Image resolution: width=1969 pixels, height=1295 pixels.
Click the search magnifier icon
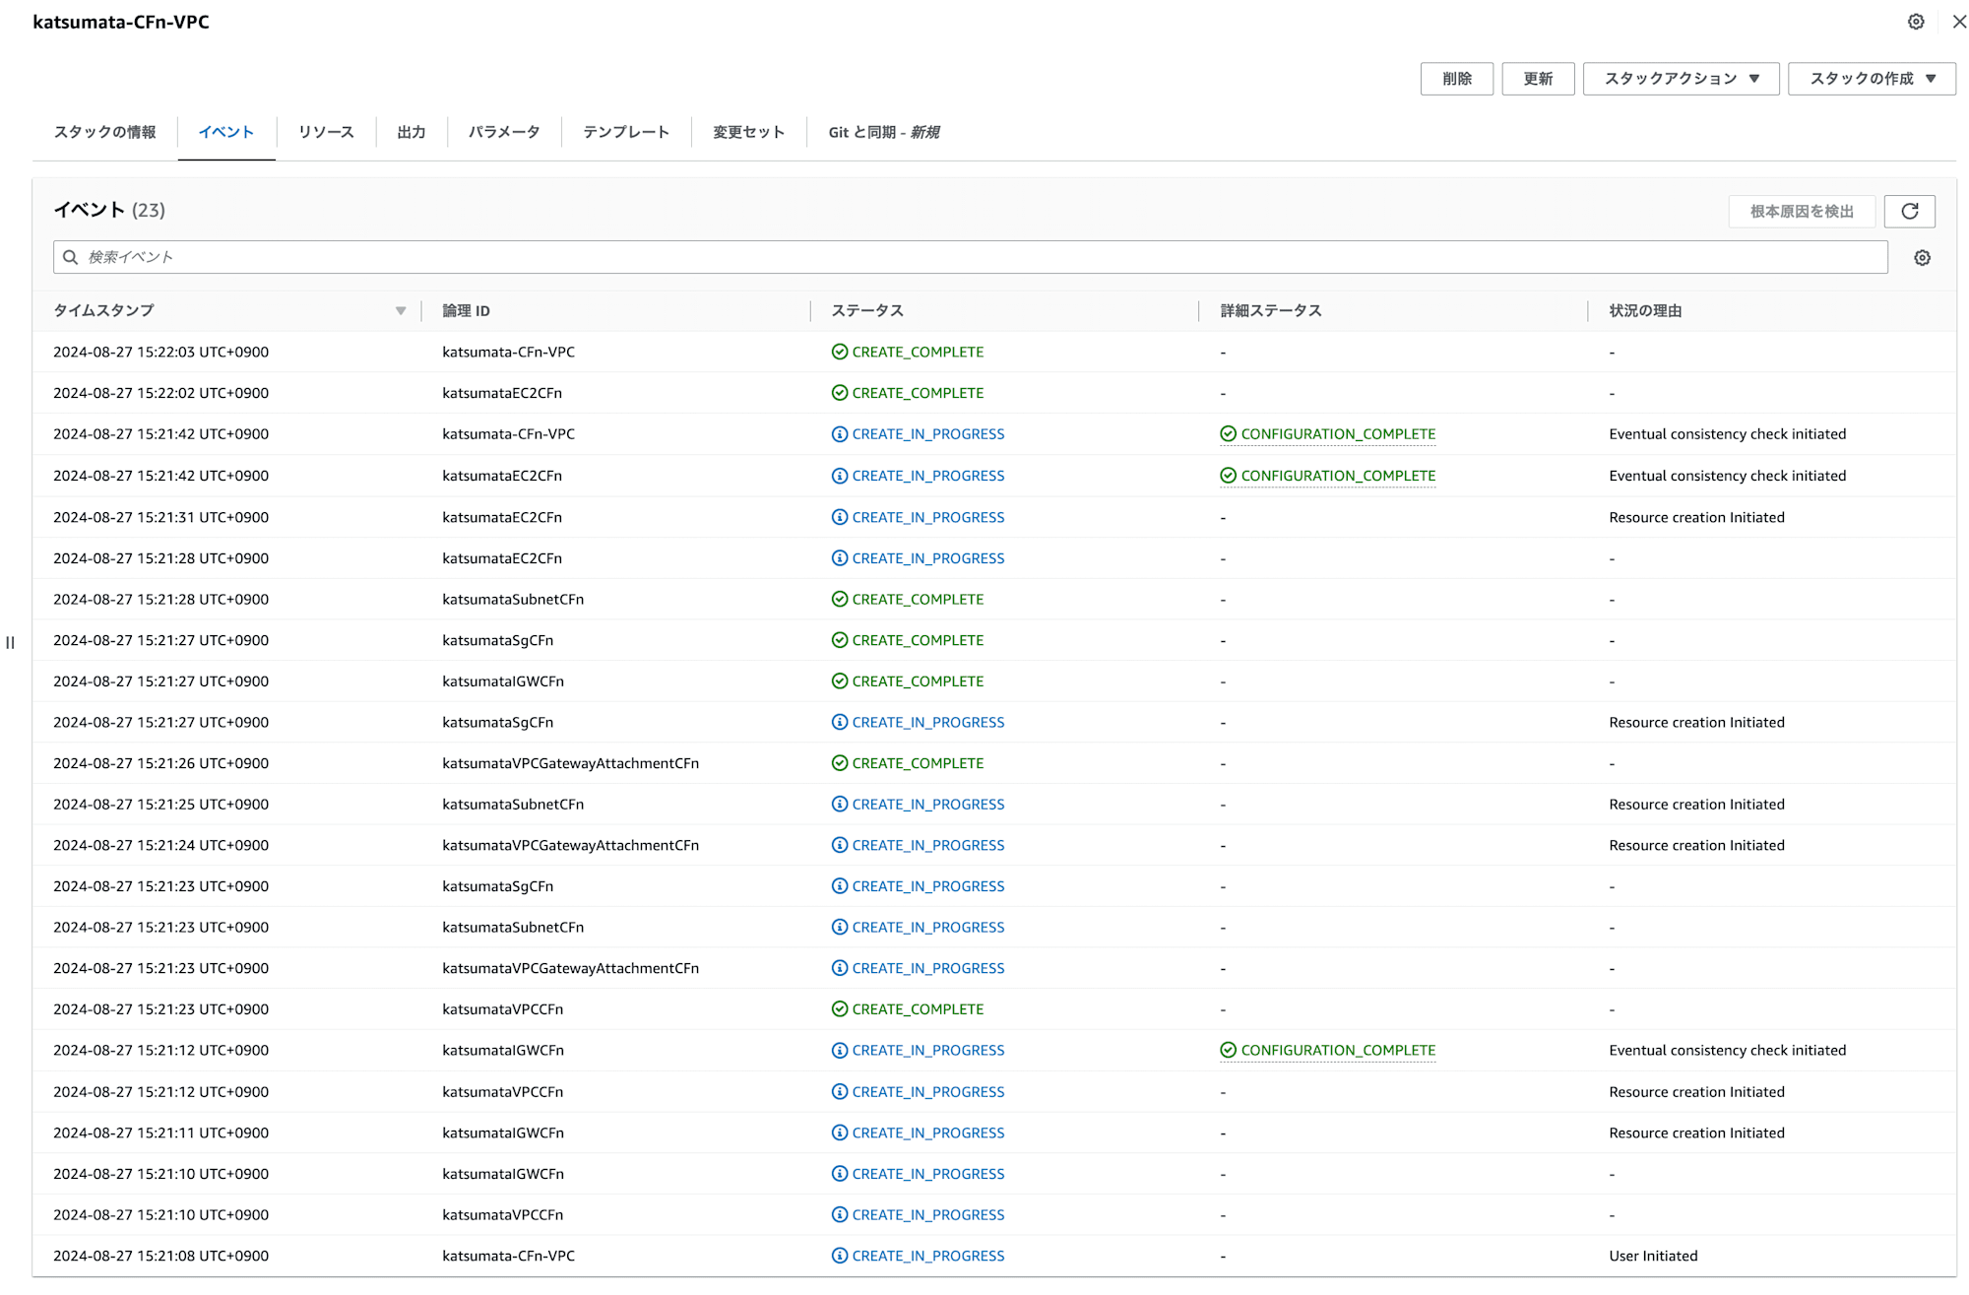pos(71,257)
